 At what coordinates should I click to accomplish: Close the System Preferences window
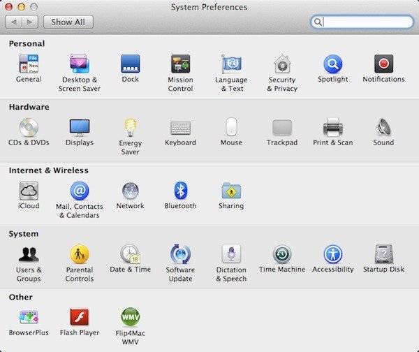[x=9, y=7]
